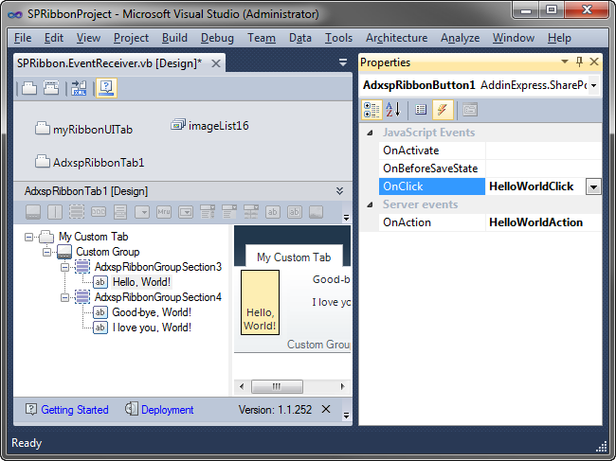Click the stacked rows layout tool icon
This screenshot has width=616, height=461.
[120, 212]
